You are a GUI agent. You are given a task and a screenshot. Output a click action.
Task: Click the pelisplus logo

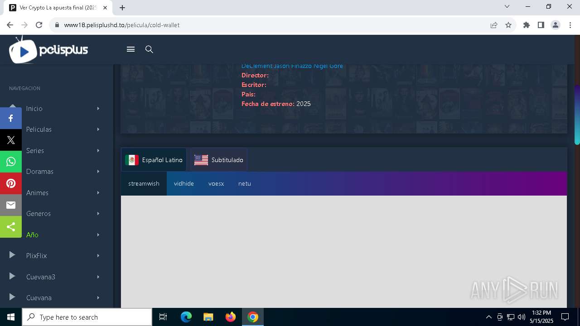tap(48, 50)
